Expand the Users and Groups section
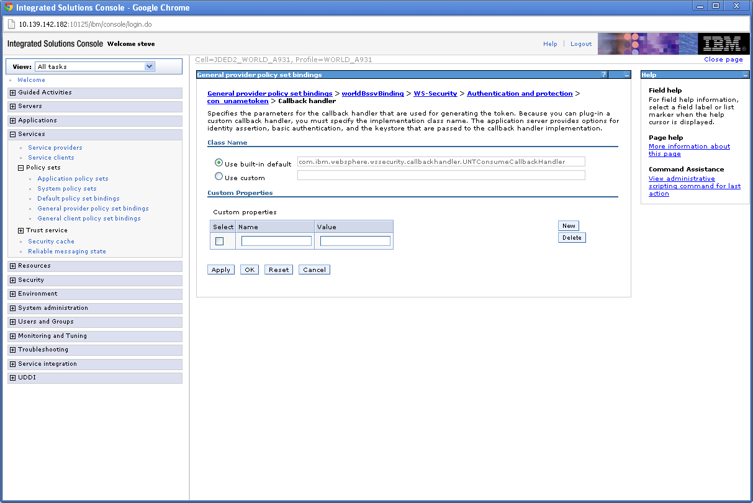 pos(12,322)
